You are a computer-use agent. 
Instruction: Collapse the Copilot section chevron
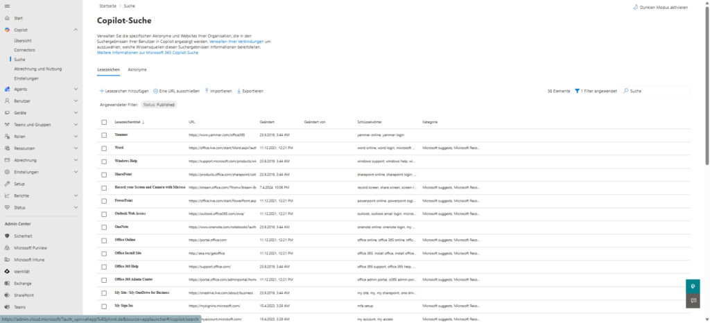pyautogui.click(x=76, y=30)
